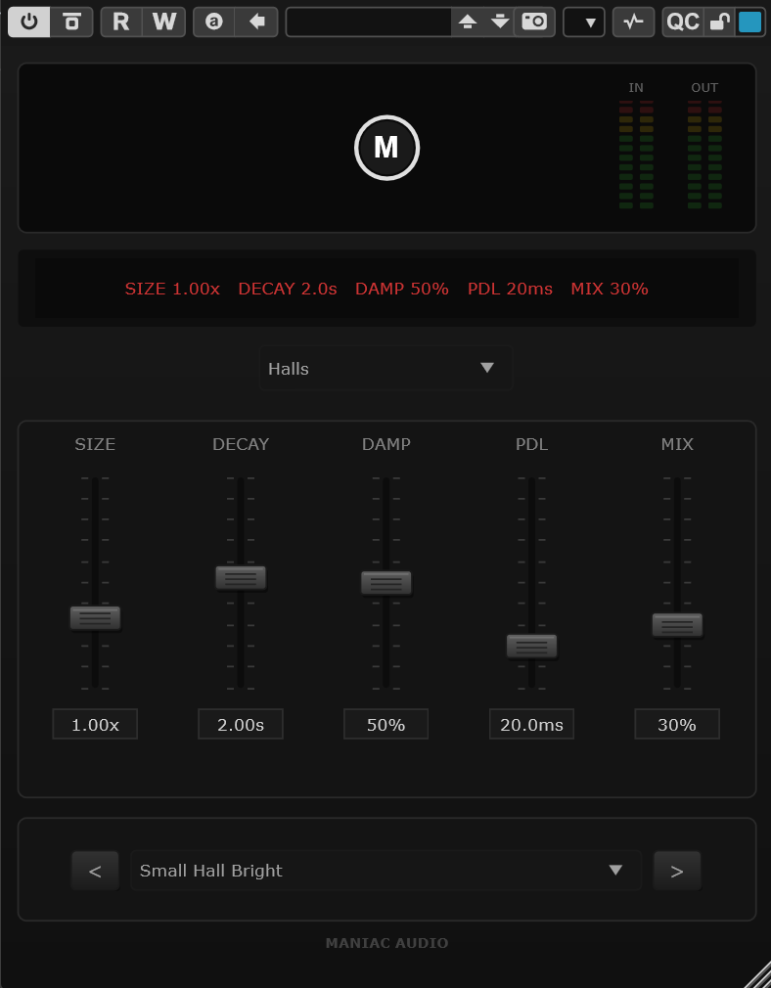Toggle the plugin power/activate button
The image size is (771, 988).
click(29, 22)
